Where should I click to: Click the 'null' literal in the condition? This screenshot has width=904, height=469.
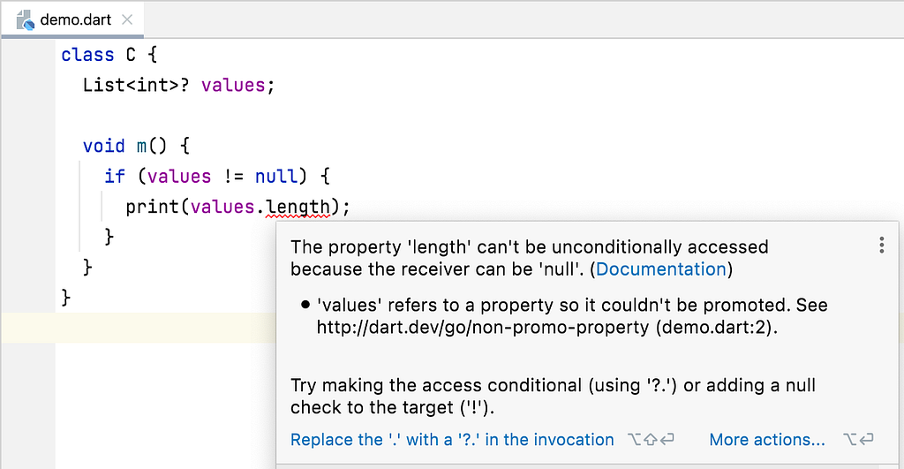tap(275, 176)
